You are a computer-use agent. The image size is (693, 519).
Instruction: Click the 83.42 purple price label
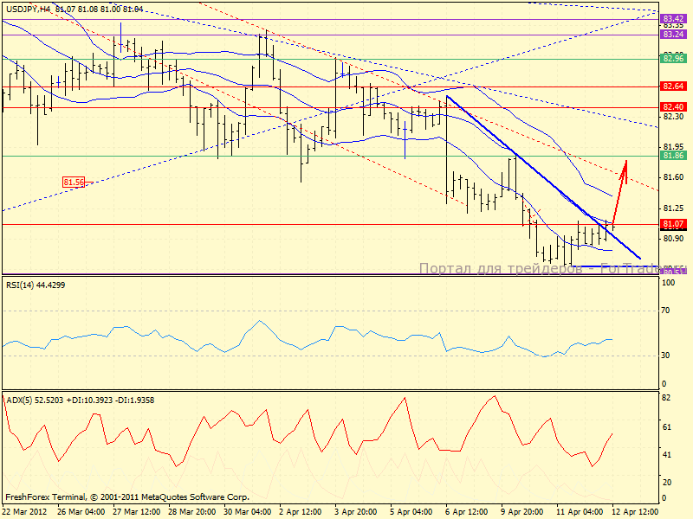click(673, 18)
